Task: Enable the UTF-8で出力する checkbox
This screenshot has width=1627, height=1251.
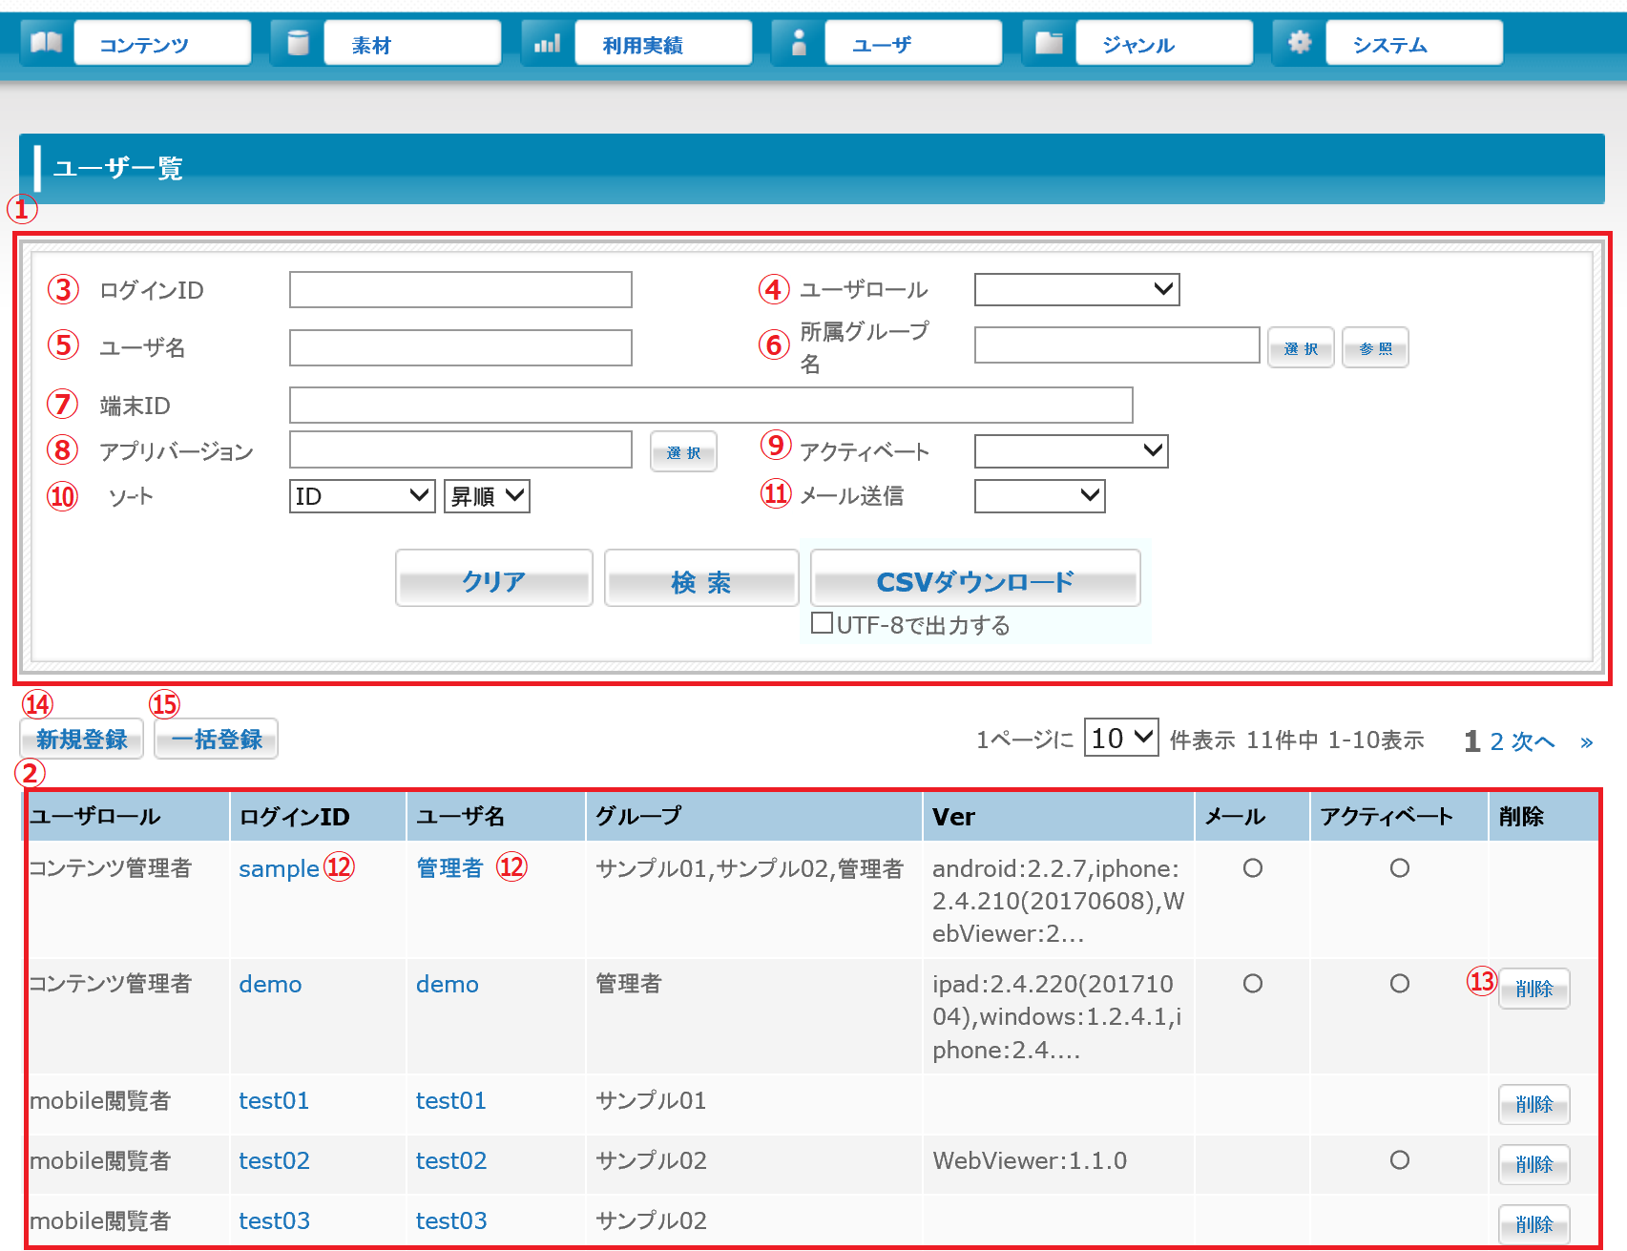Action: (x=822, y=623)
